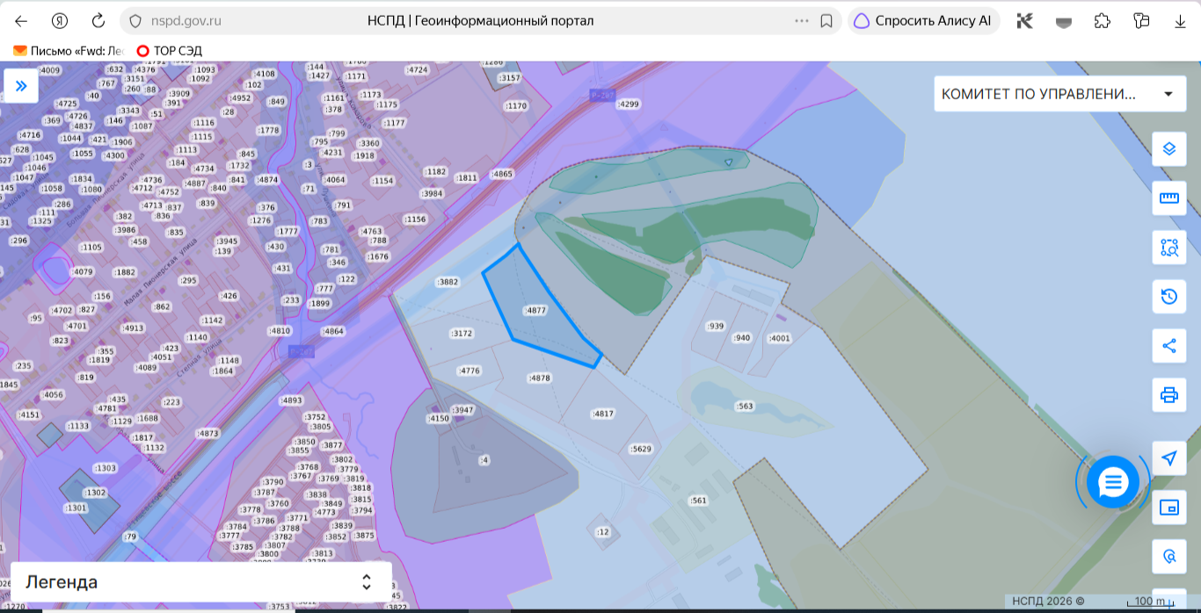This screenshot has height=613, width=1201.
Task: Open the КОМИТЕТ ПО УПРАВЛЕНИ... dropdown
Action: click(x=1059, y=94)
